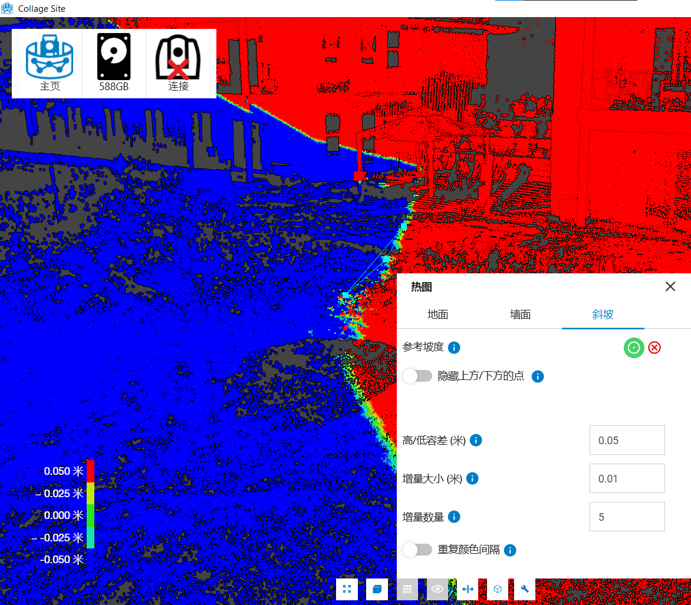Click the 增量大小 (米) input field
Viewport: 691px width, 605px height.
(x=627, y=478)
